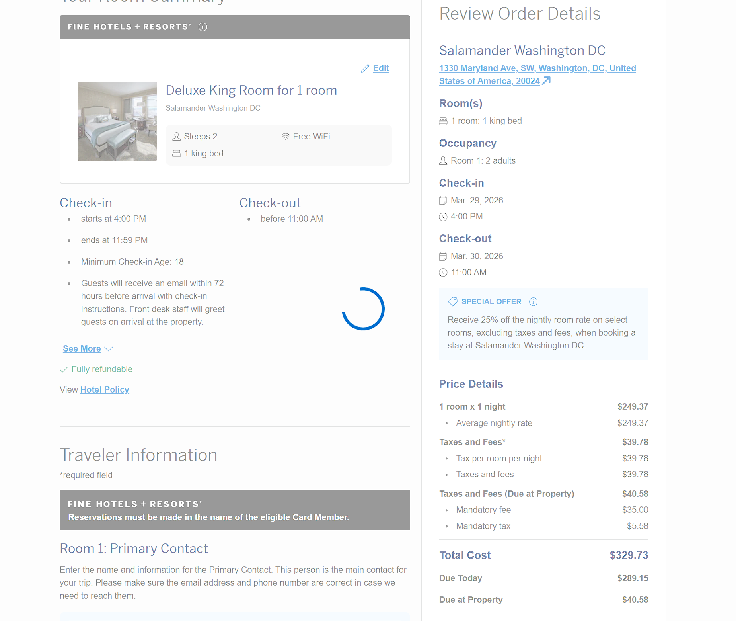
Task: Click the pencil icon next to Edit
Action: (365, 69)
